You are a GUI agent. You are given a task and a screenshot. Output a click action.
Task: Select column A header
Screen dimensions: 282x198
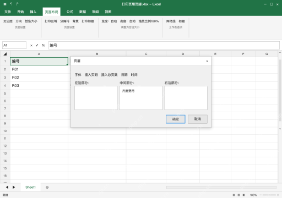pyautogui.click(x=39, y=54)
